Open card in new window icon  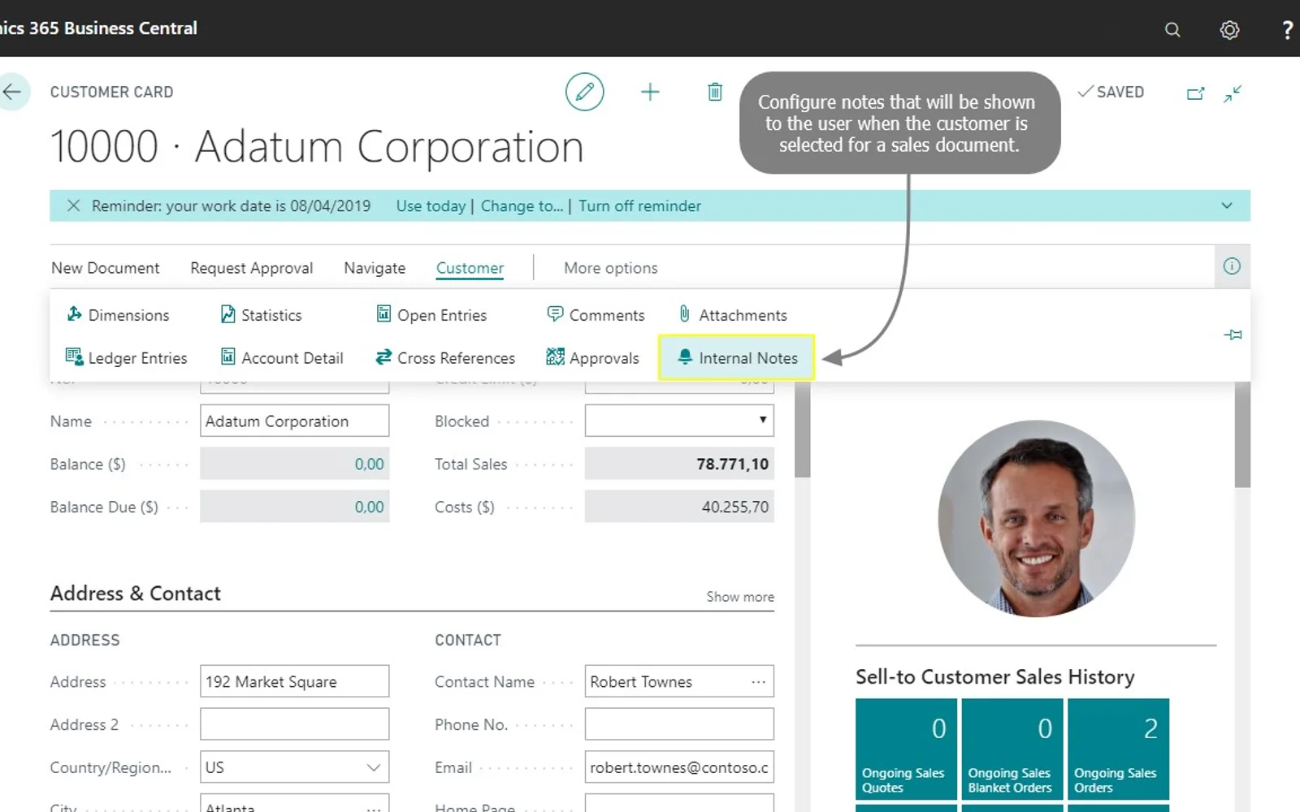pos(1195,93)
